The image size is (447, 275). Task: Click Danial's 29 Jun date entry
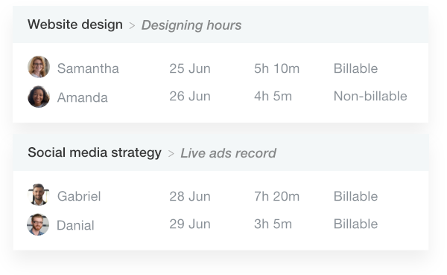coord(190,224)
